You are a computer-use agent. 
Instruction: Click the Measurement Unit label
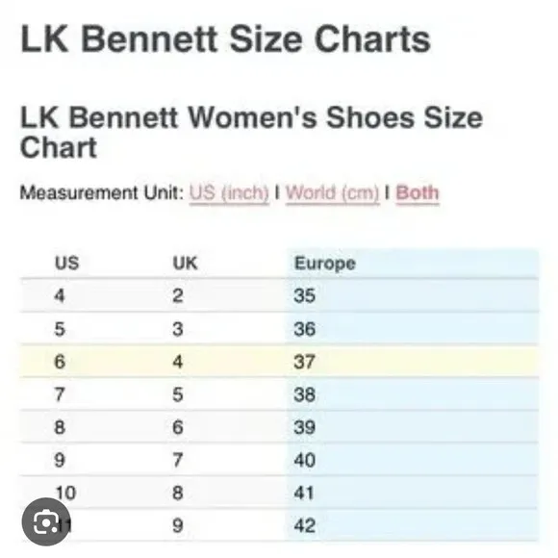pos(102,192)
